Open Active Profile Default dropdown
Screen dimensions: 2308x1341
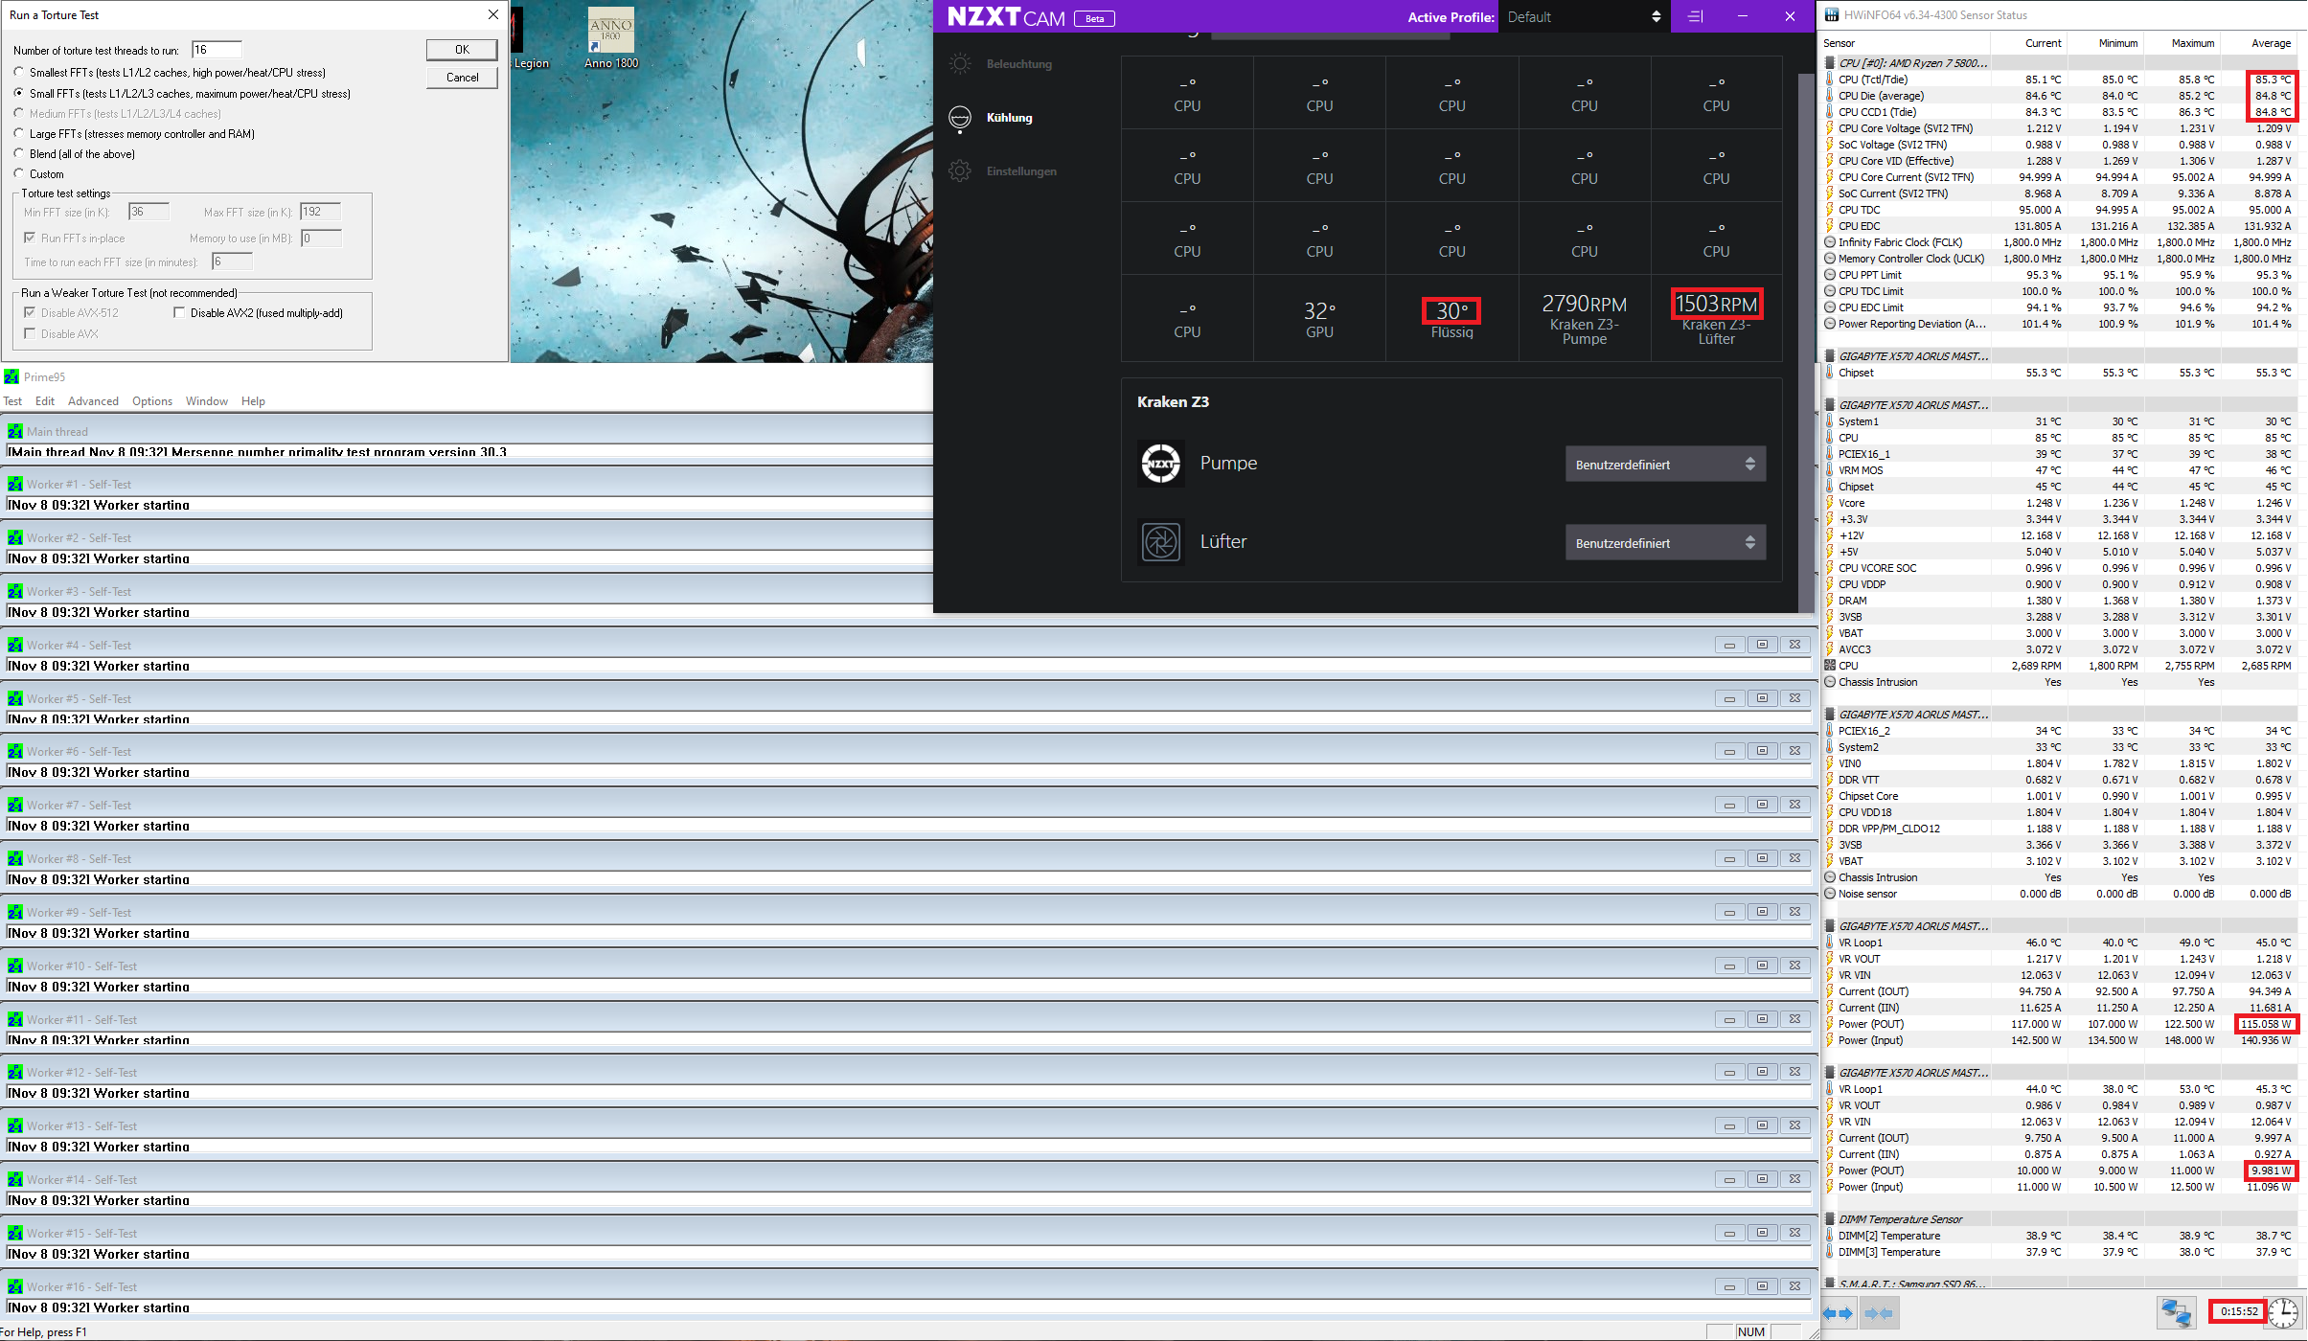(1583, 17)
